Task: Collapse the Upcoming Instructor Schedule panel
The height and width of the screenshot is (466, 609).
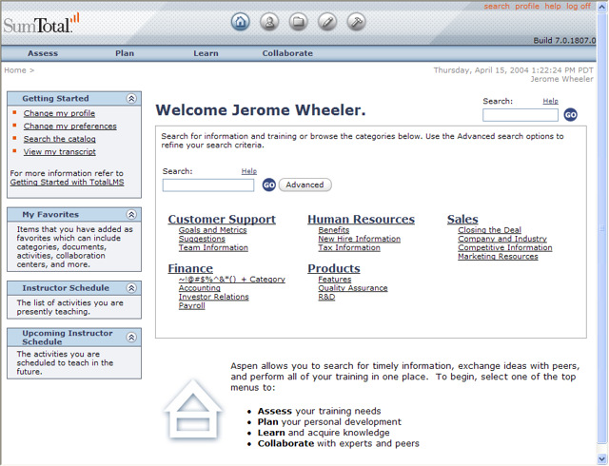Action: pos(131,337)
